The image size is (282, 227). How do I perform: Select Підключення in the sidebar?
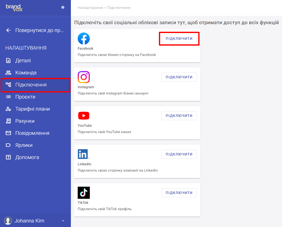(x=35, y=85)
